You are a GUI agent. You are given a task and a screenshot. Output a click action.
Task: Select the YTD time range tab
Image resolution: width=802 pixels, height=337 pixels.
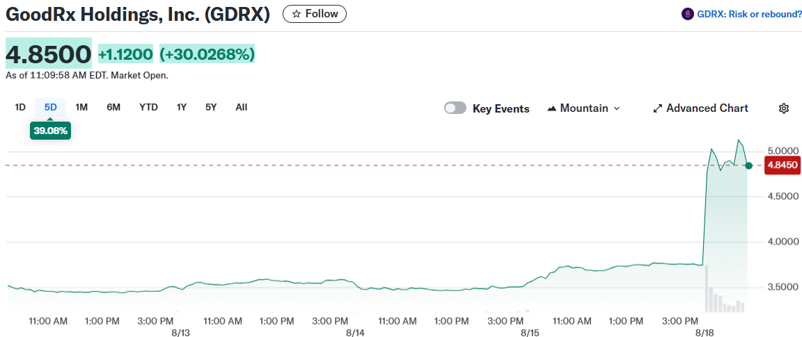pyautogui.click(x=148, y=107)
